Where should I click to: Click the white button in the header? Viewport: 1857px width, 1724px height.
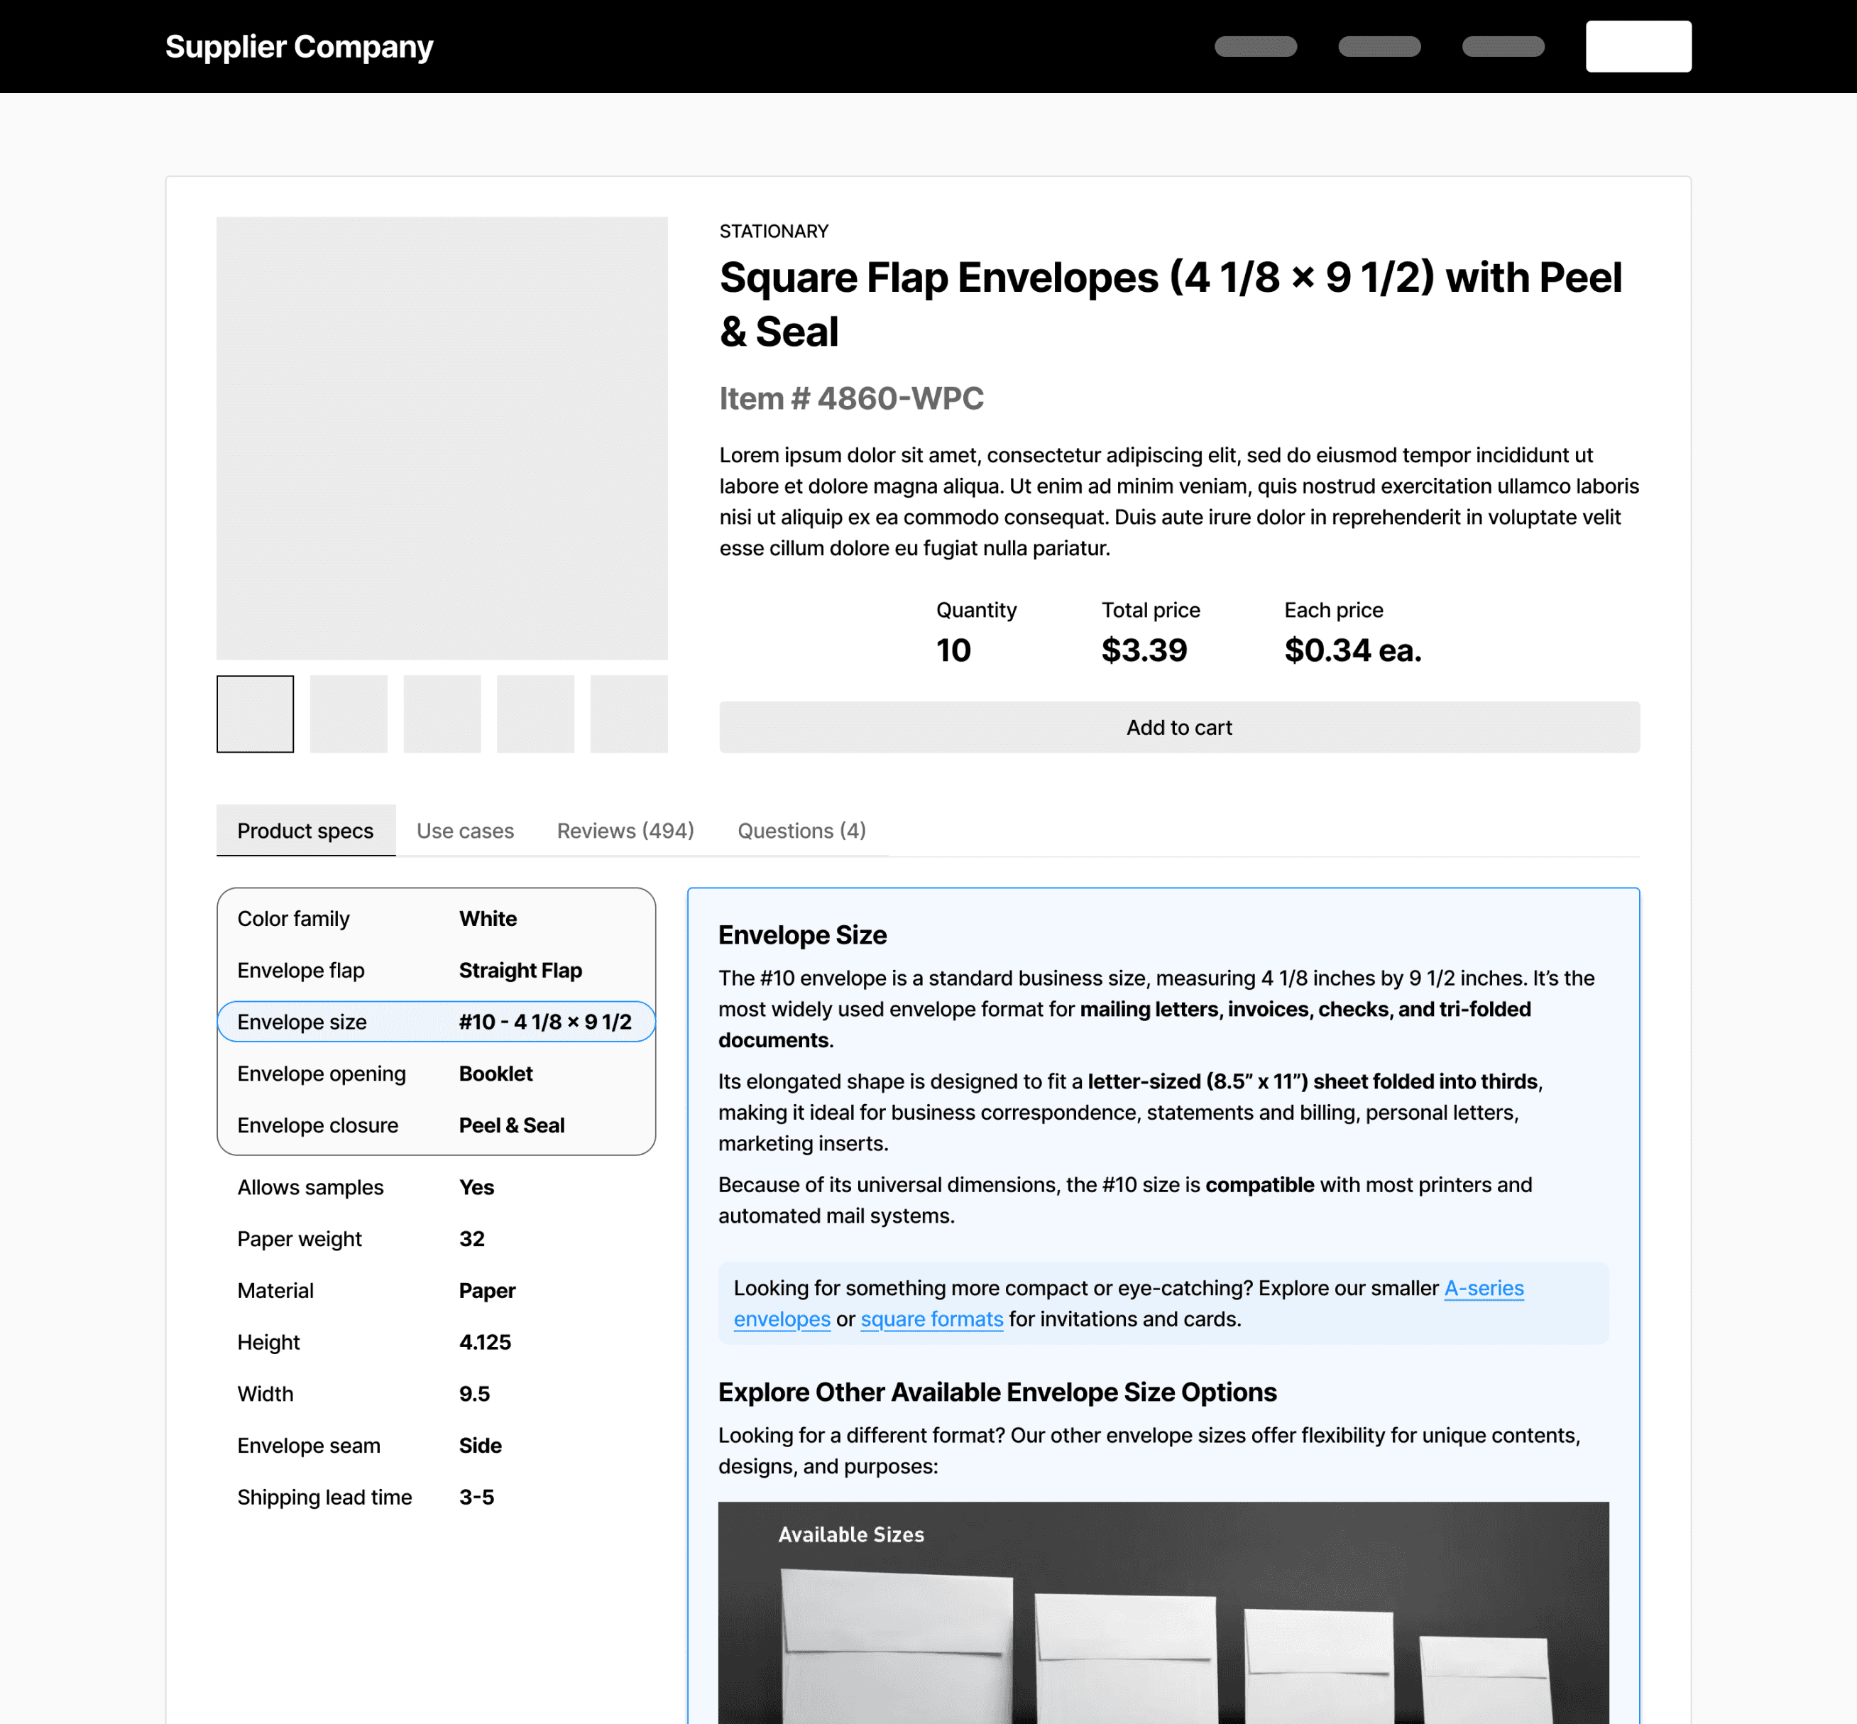pos(1638,47)
